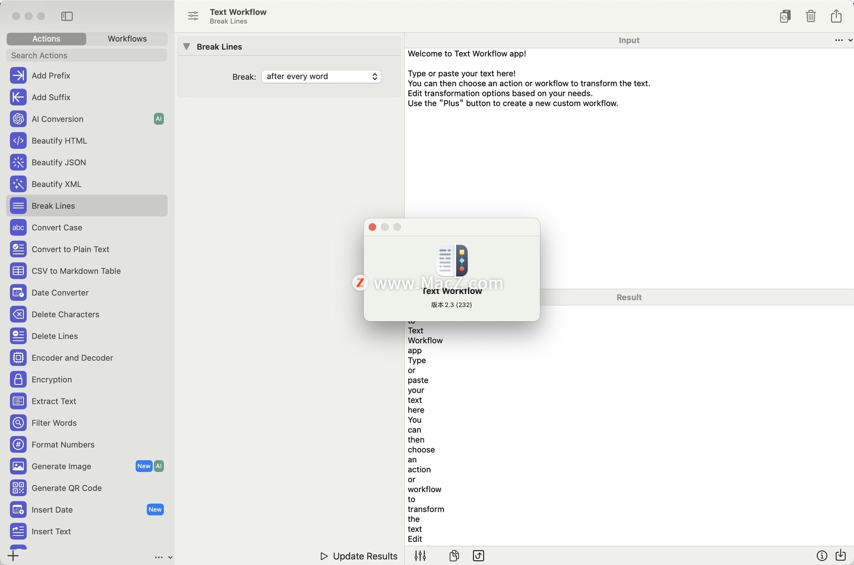The image size is (854, 565).
Task: Click the Add Suffix action icon
Action: click(18, 97)
